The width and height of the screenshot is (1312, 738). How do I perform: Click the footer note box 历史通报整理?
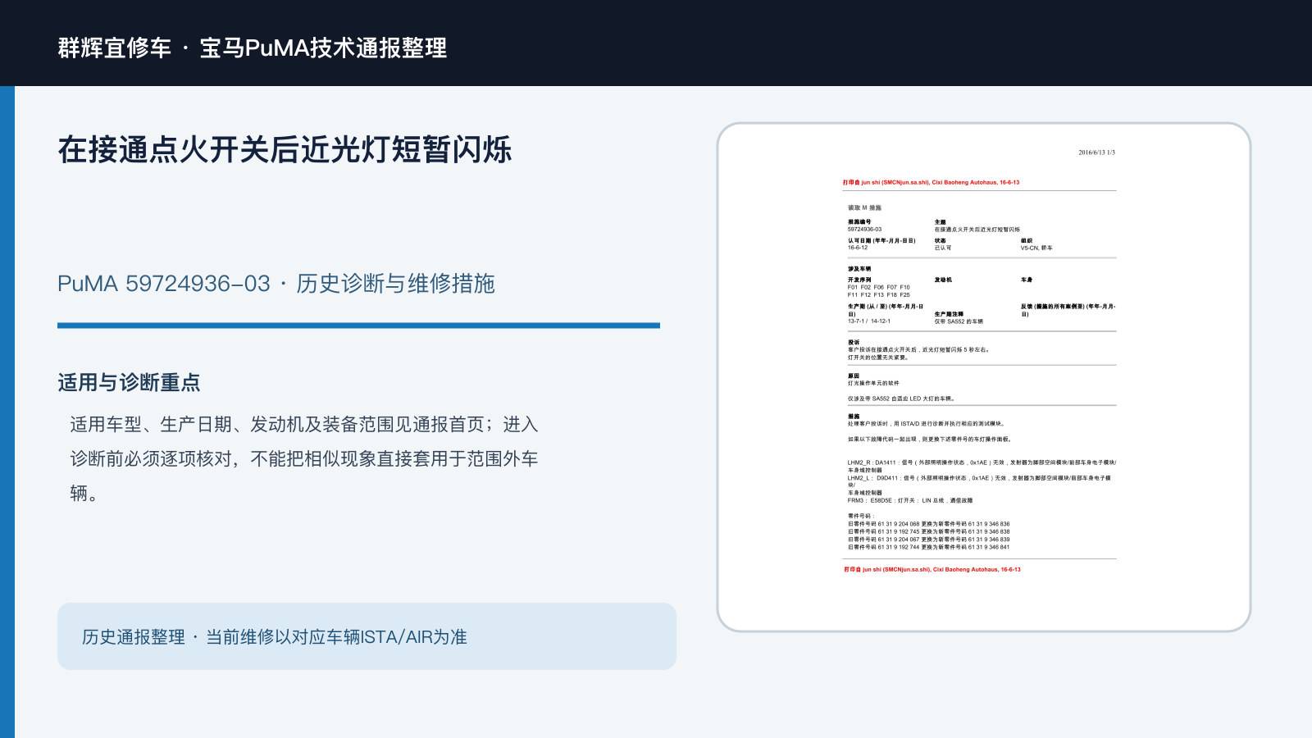click(x=367, y=636)
